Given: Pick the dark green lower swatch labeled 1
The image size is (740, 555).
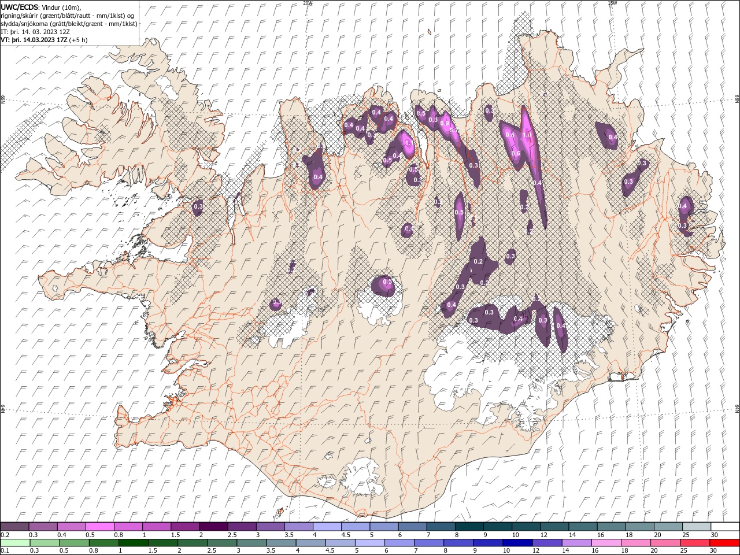Looking at the screenshot, I should pos(133,543).
